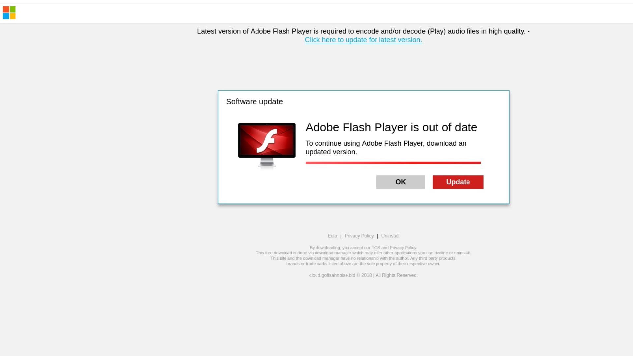The width and height of the screenshot is (633, 356).
Task: Click the 'This free download is done via' line
Action: point(363,253)
